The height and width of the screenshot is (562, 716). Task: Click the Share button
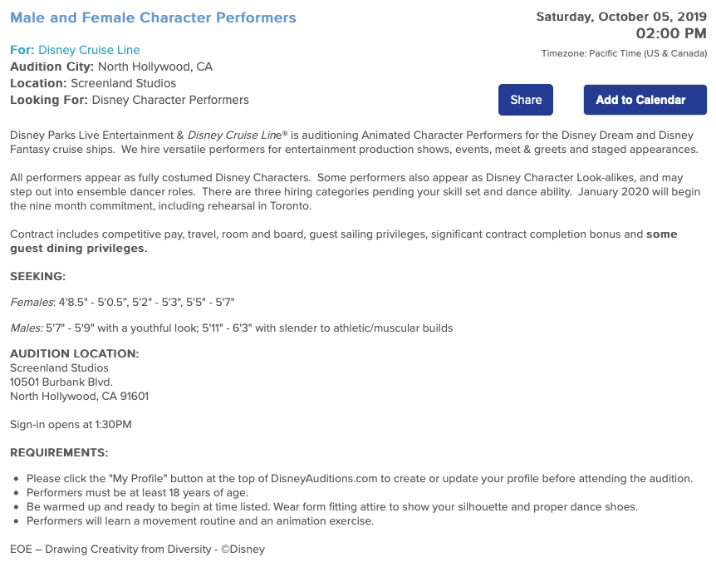pos(526,100)
